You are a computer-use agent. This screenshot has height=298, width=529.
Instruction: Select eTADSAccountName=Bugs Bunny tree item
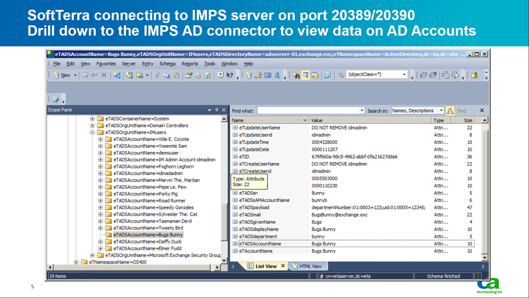click(x=148, y=235)
